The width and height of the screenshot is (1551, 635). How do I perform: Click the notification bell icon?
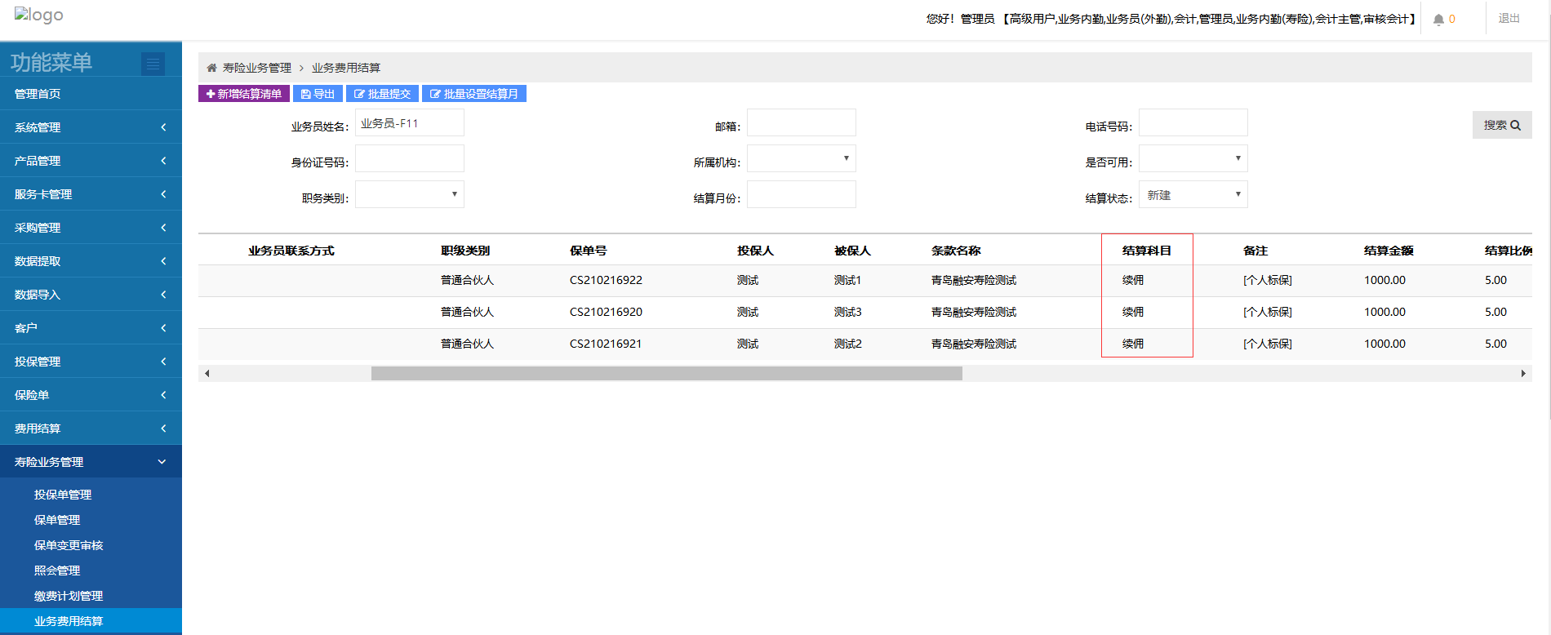[x=1438, y=20]
